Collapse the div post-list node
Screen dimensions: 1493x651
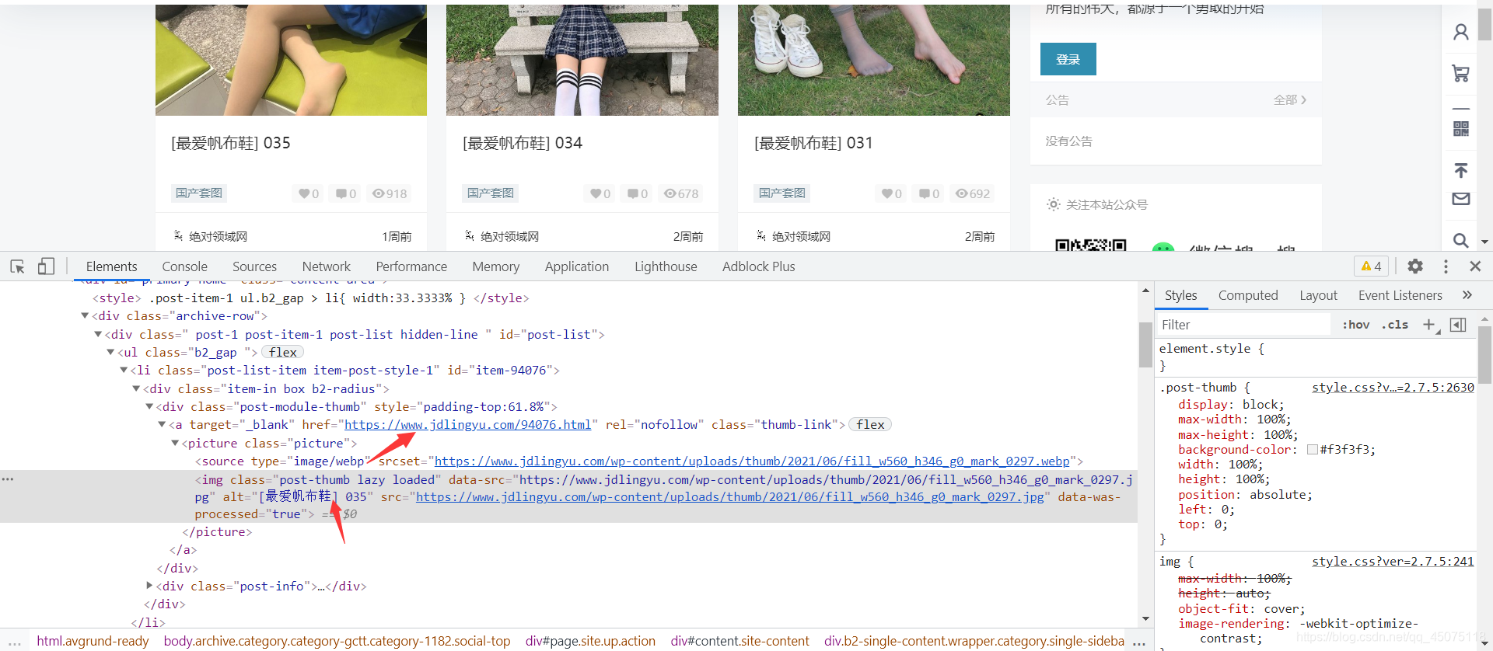coord(98,335)
